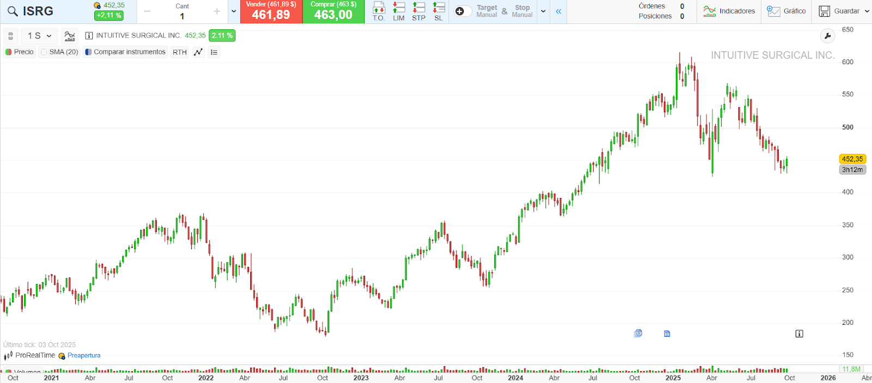
Task: Click the ISRG symbol search magnifier
Action: pos(13,11)
